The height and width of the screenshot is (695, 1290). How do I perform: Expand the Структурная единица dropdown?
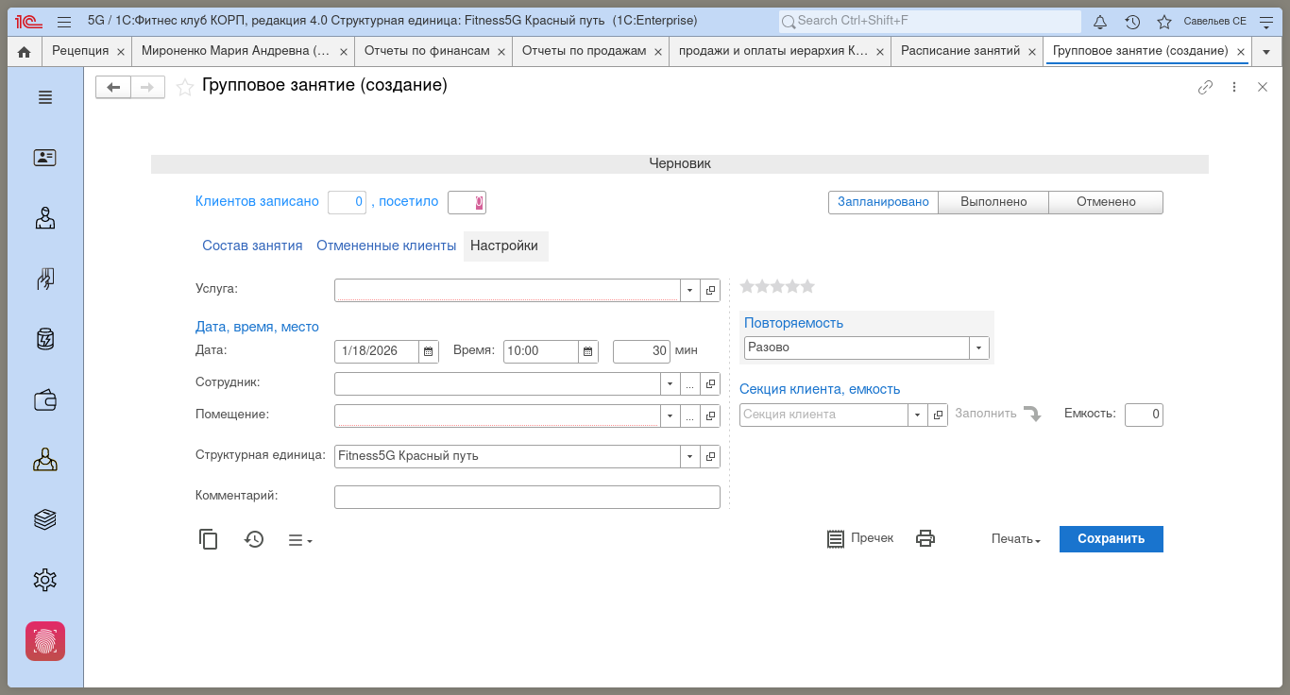tap(689, 456)
